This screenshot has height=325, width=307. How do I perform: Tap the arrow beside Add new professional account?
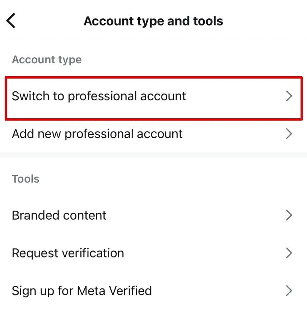tap(289, 134)
